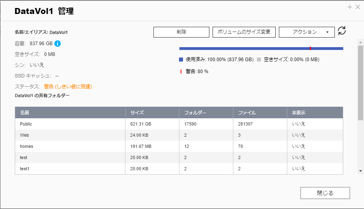Click the red warning legend marker

(181, 72)
